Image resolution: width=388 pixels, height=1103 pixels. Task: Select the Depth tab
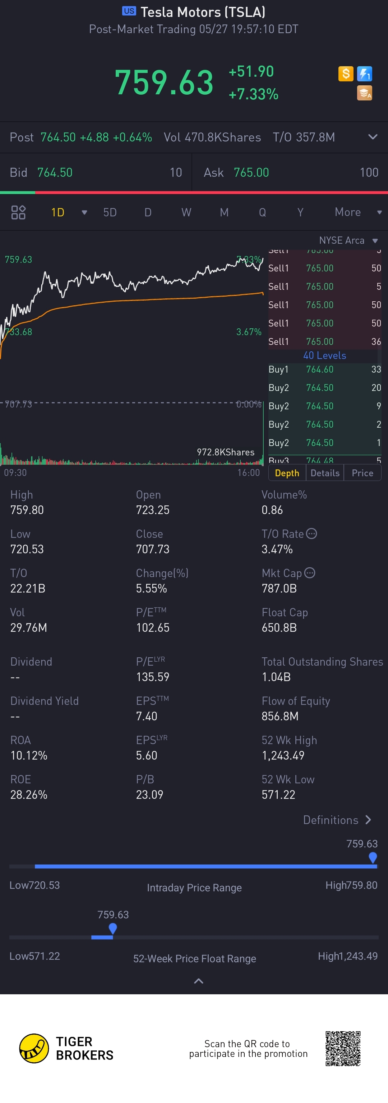point(287,473)
